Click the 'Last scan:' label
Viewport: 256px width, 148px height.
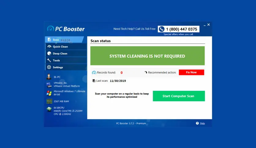pos(102,81)
